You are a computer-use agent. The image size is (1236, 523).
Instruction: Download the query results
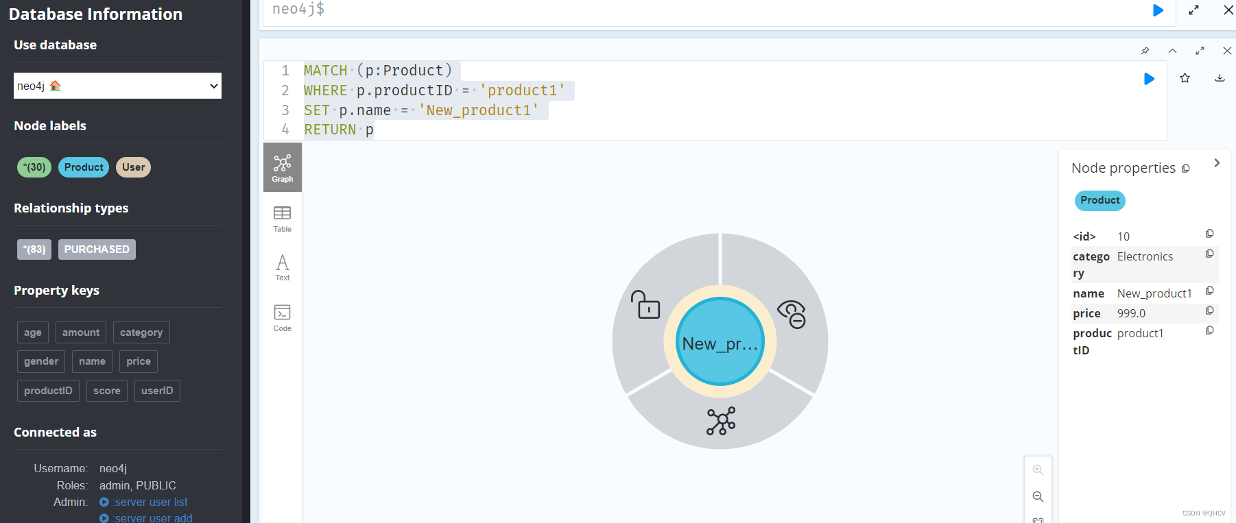[1220, 78]
